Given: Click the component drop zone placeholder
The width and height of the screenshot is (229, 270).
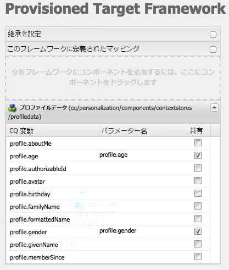Looking at the screenshot, I should click(x=113, y=78).
